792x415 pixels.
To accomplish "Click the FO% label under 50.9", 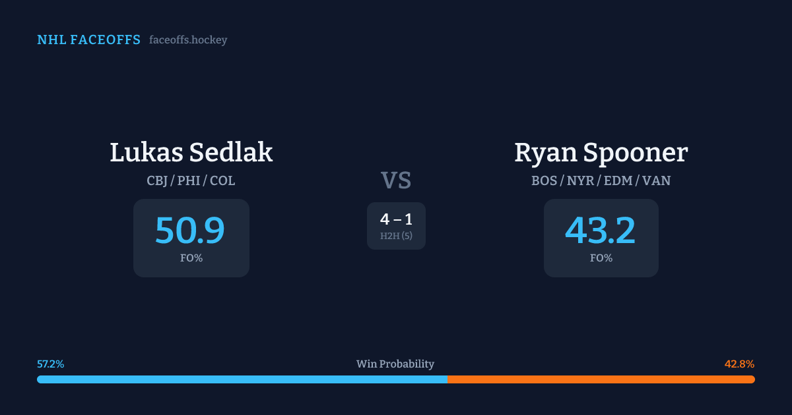I will (x=191, y=258).
